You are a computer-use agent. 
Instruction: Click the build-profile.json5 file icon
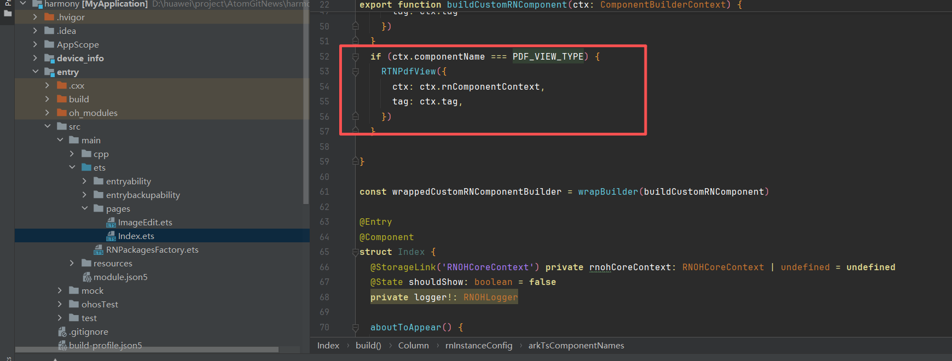click(62, 345)
